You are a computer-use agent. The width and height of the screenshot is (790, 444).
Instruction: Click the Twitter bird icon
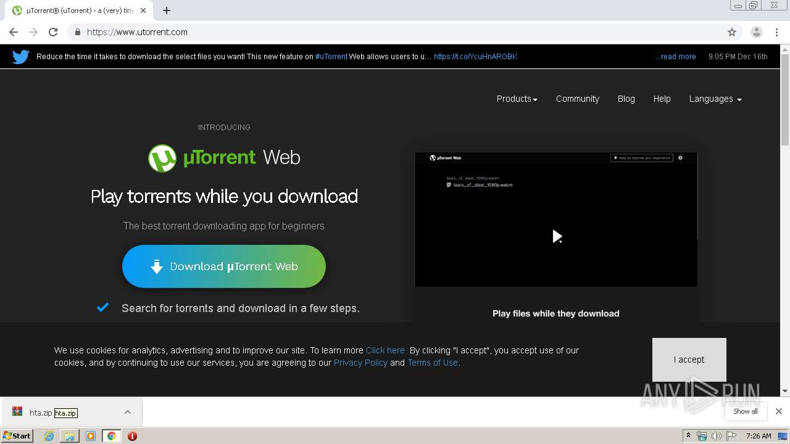coord(20,57)
